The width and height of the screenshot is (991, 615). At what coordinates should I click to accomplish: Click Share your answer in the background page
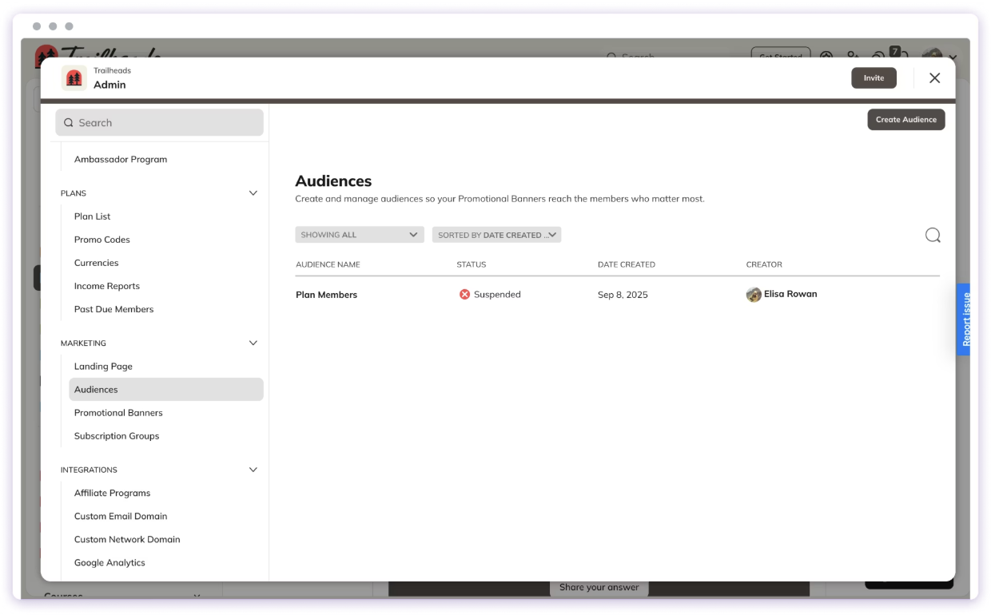click(599, 588)
